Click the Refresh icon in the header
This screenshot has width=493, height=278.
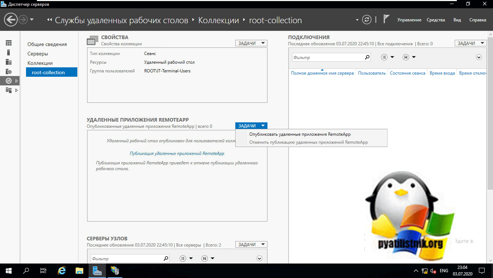366,20
